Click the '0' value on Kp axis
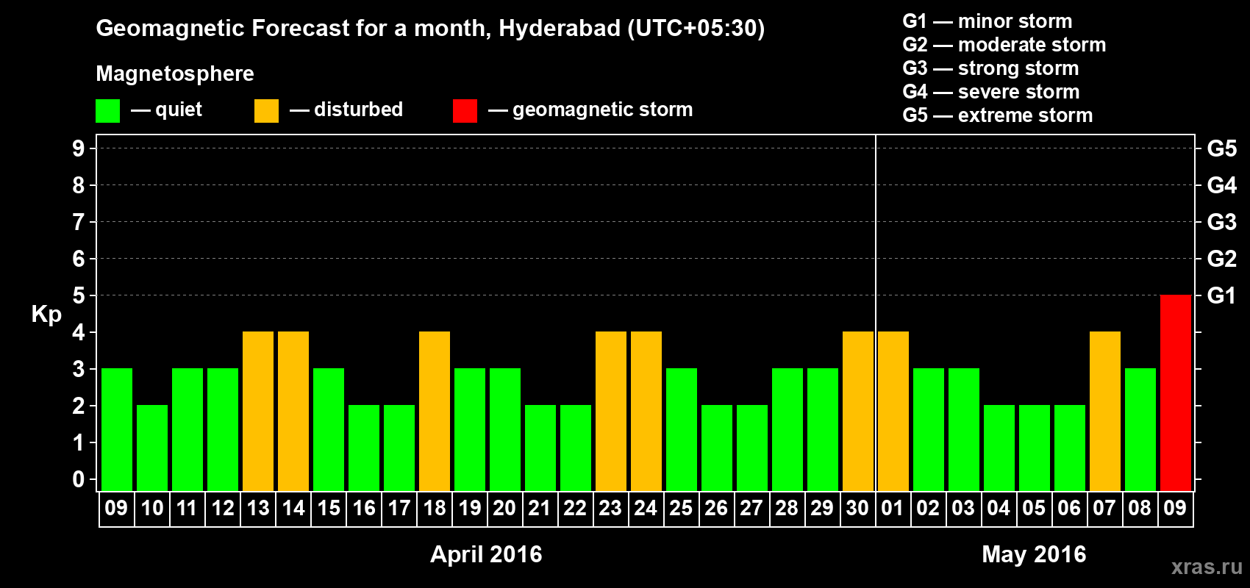 tap(79, 479)
